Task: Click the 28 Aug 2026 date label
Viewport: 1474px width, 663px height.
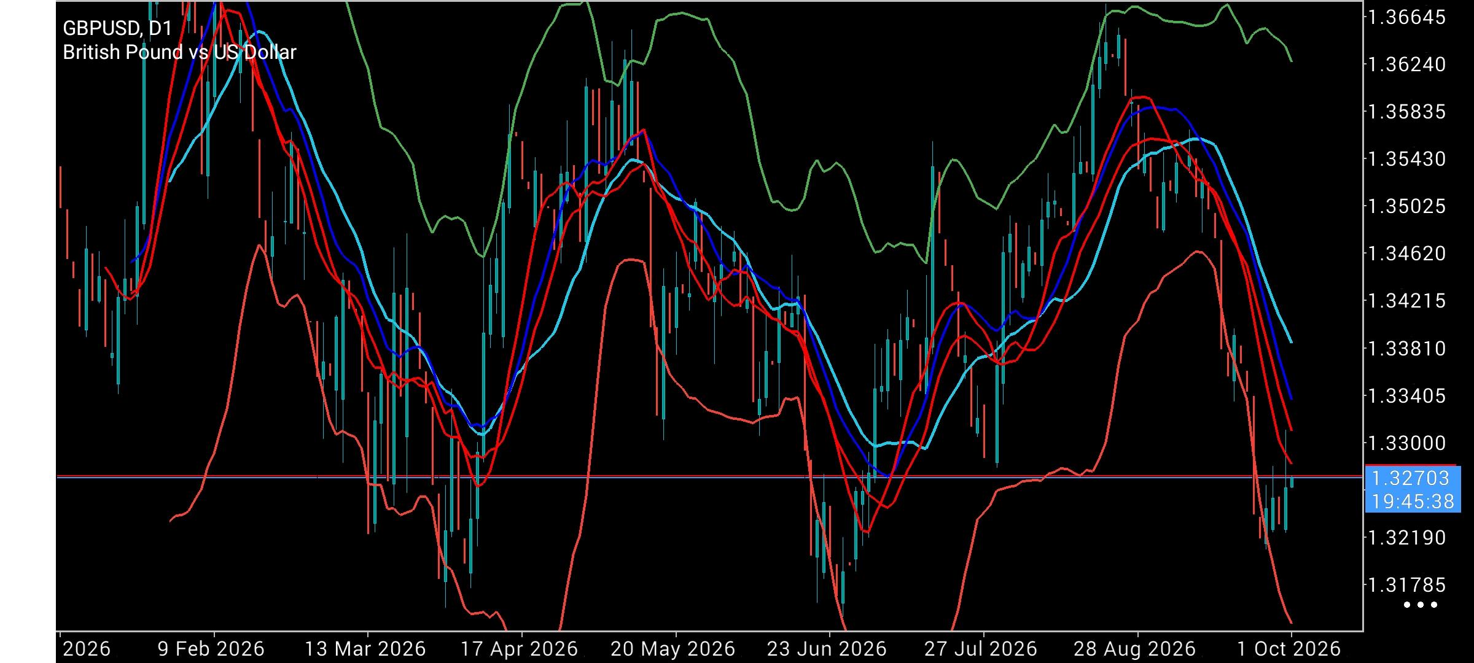Action: pos(1134,649)
